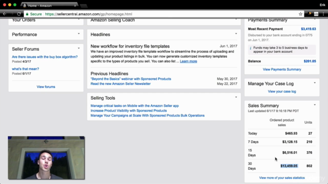Screen dimensions: 328x184
Task: Click View forums link
Action: point(46,87)
